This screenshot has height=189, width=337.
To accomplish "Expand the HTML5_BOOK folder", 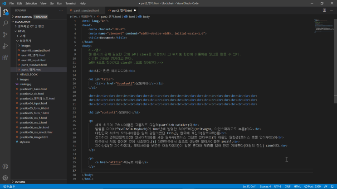I will click(29, 75).
